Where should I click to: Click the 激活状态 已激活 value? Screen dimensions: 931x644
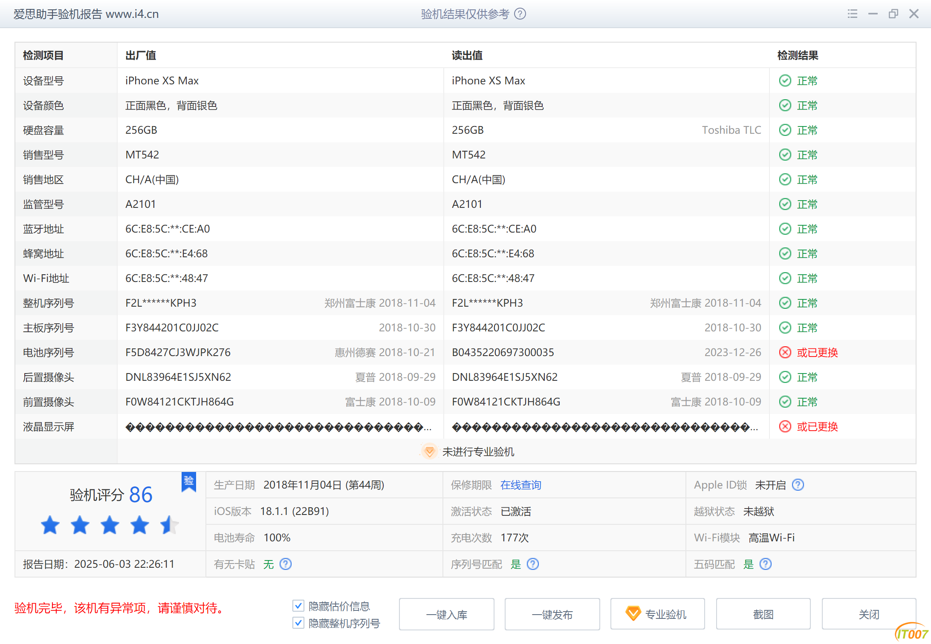[516, 511]
